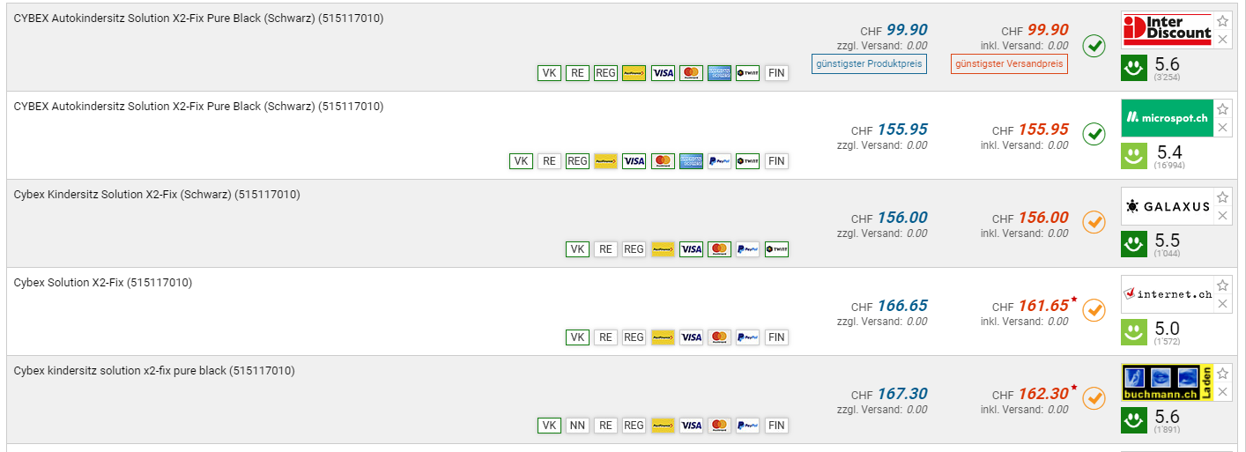Viewport: 1246px width, 452px height.
Task: Click the green smiley rating for buchmann.ch
Action: pos(1133,420)
